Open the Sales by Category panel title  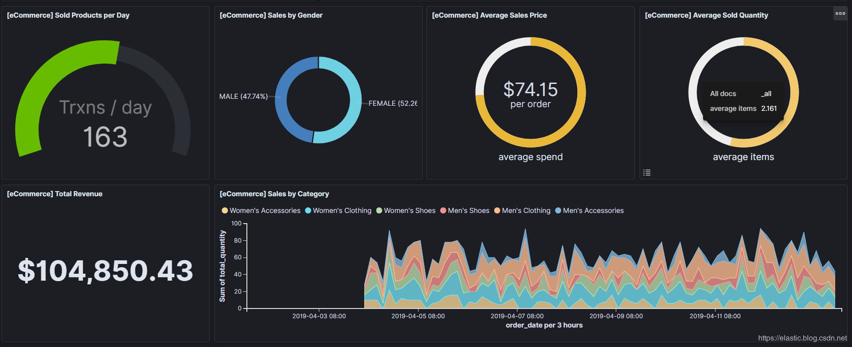click(274, 194)
